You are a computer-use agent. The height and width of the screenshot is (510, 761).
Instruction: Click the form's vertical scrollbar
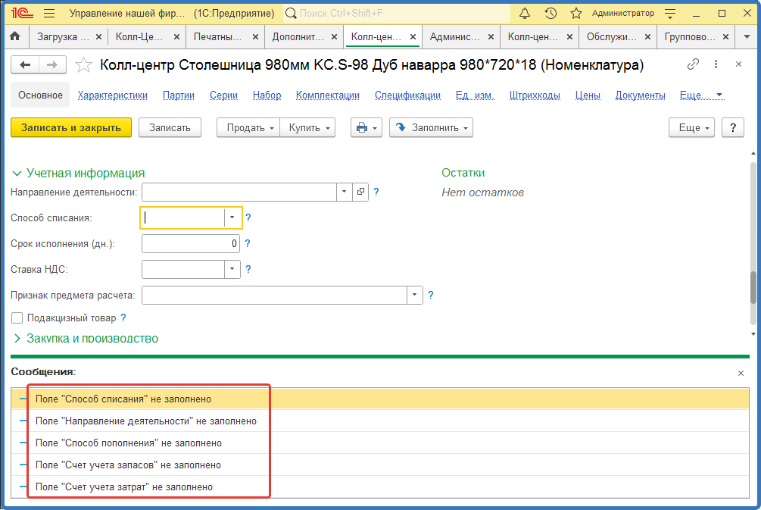click(753, 242)
